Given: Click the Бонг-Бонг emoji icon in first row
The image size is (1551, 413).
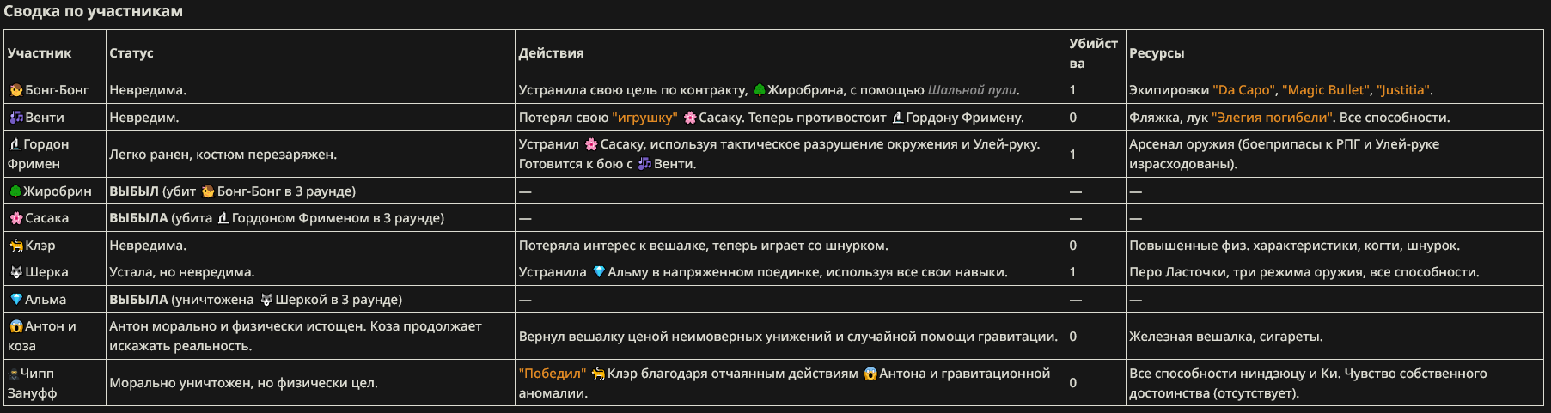Looking at the screenshot, I should click(15, 90).
